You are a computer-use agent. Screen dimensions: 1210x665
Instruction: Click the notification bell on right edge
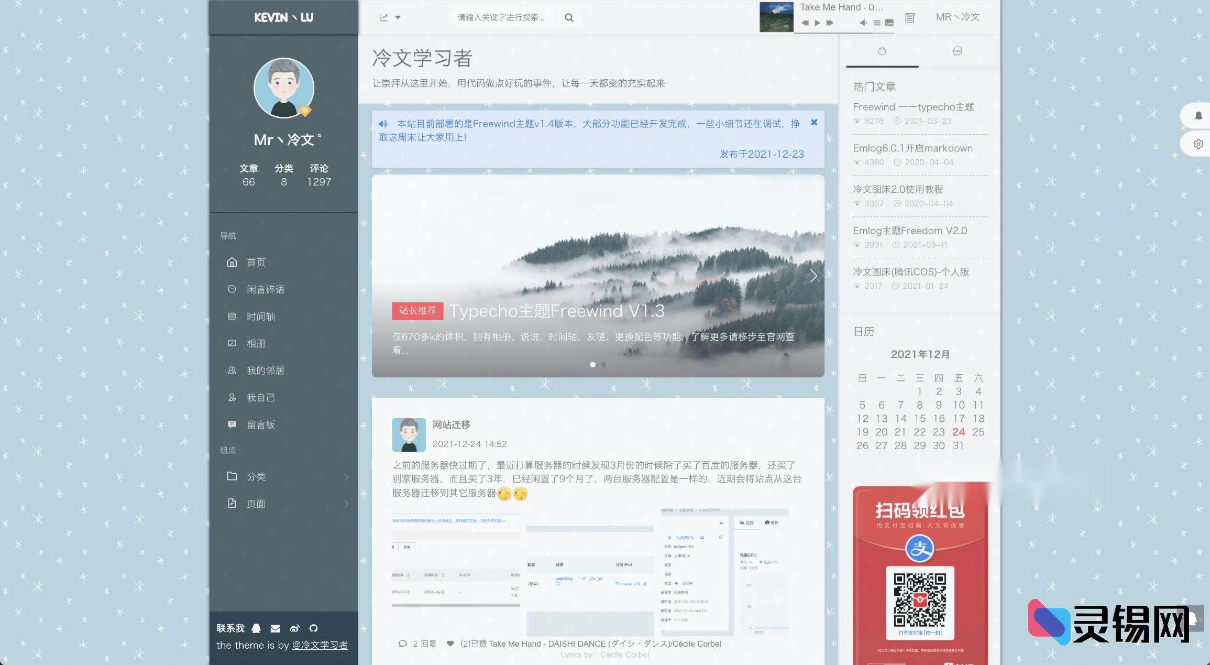pos(1199,116)
